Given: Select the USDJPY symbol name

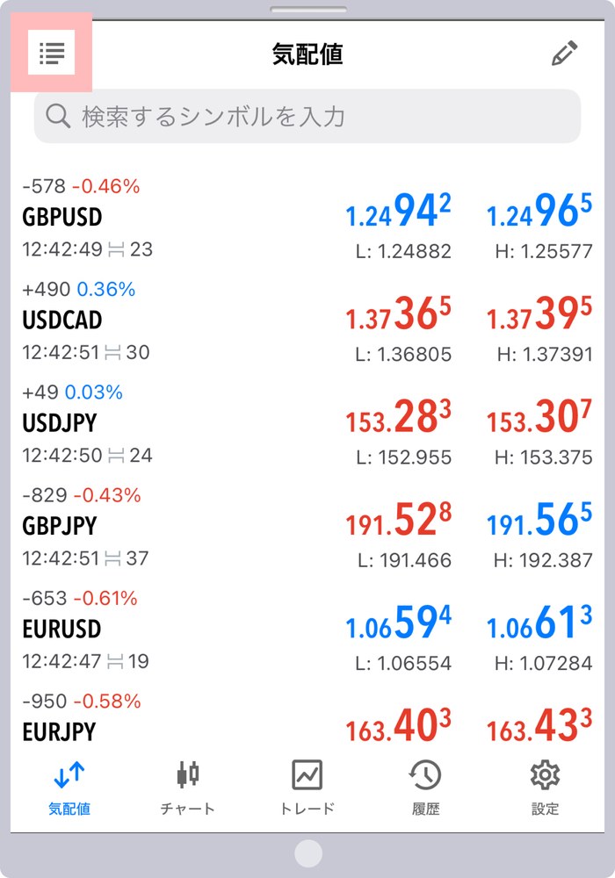Looking at the screenshot, I should coord(60,423).
